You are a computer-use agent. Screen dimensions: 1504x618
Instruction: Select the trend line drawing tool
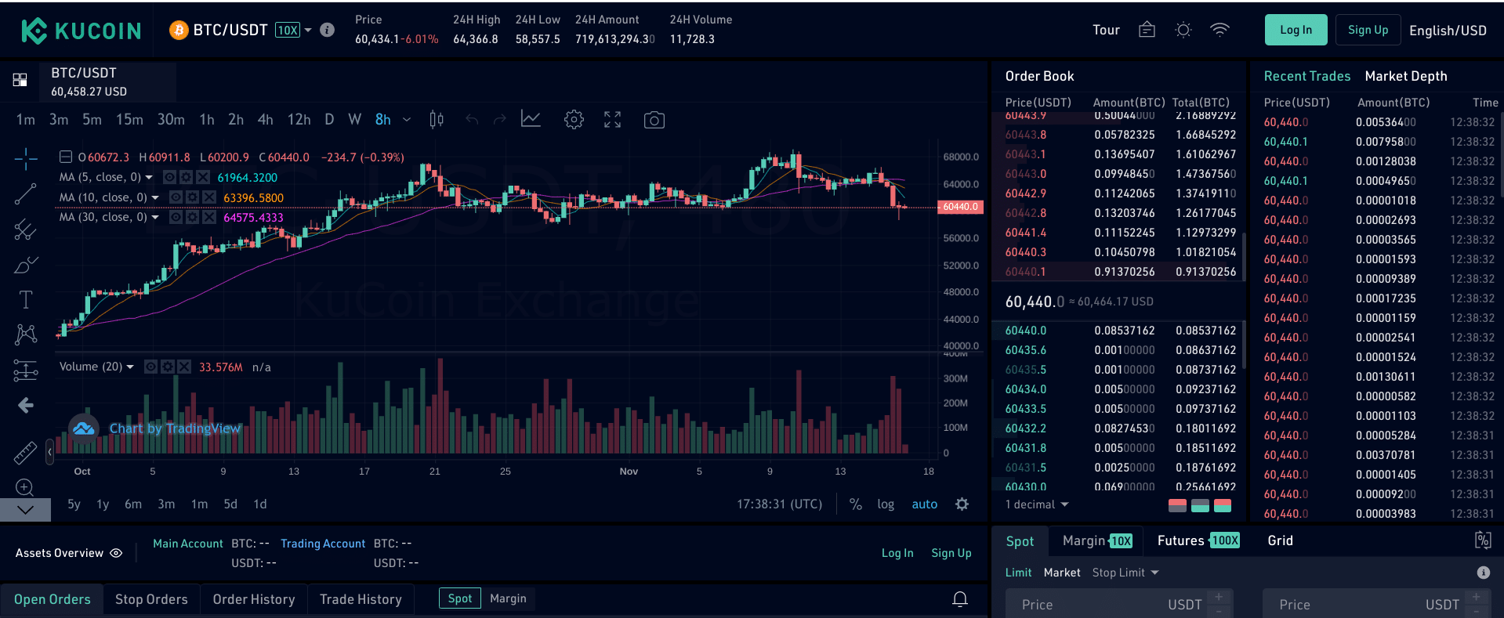pyautogui.click(x=26, y=193)
